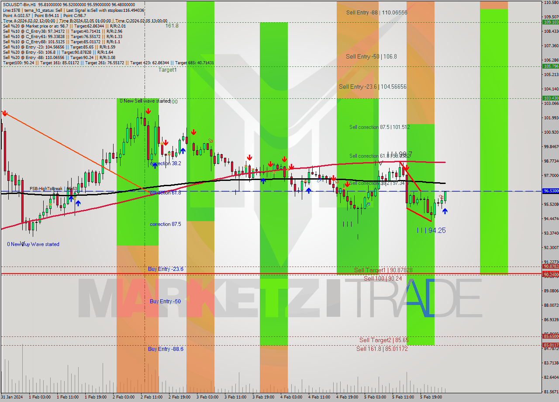559x402 pixels.
Task: Select the blue 'correction 61.8' label
Action: tap(166, 192)
